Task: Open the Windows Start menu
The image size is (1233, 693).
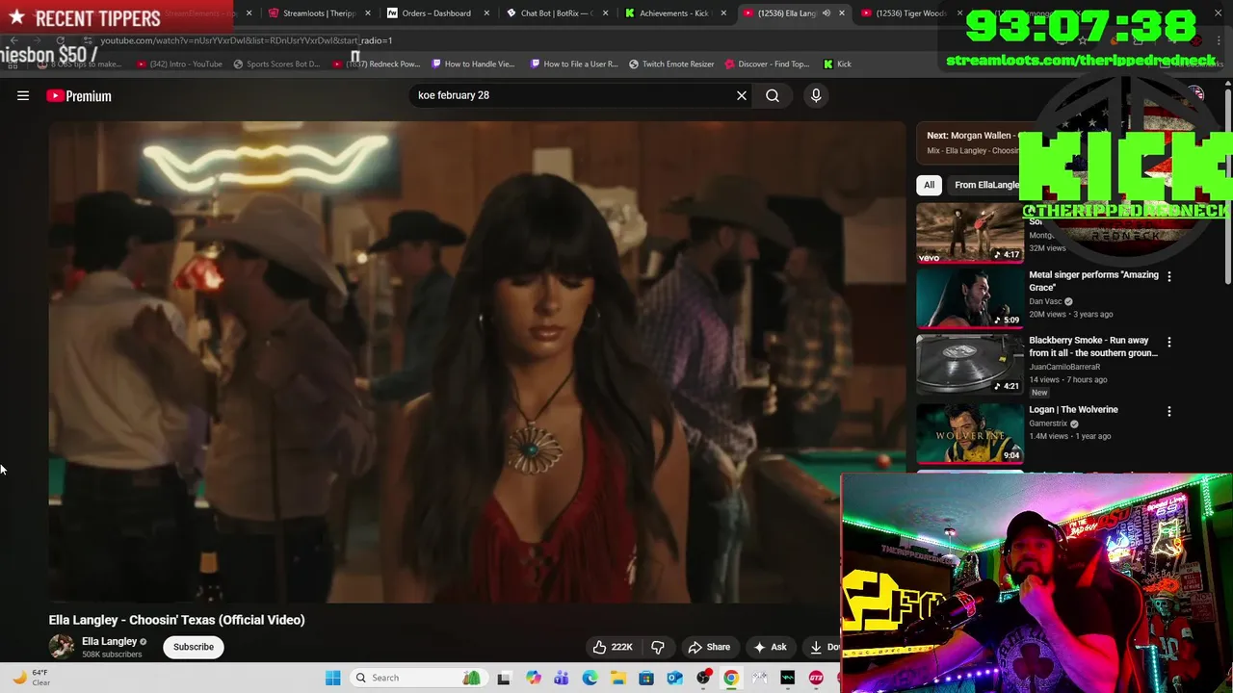Action: [x=333, y=678]
